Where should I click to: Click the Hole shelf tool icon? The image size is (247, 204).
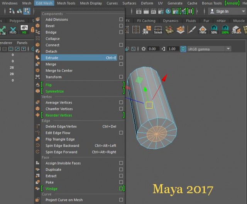point(203,30)
